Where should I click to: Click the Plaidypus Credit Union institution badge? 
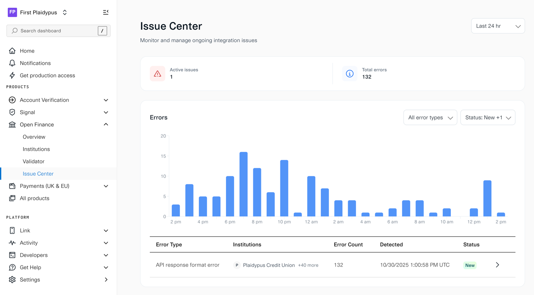[x=237, y=265]
